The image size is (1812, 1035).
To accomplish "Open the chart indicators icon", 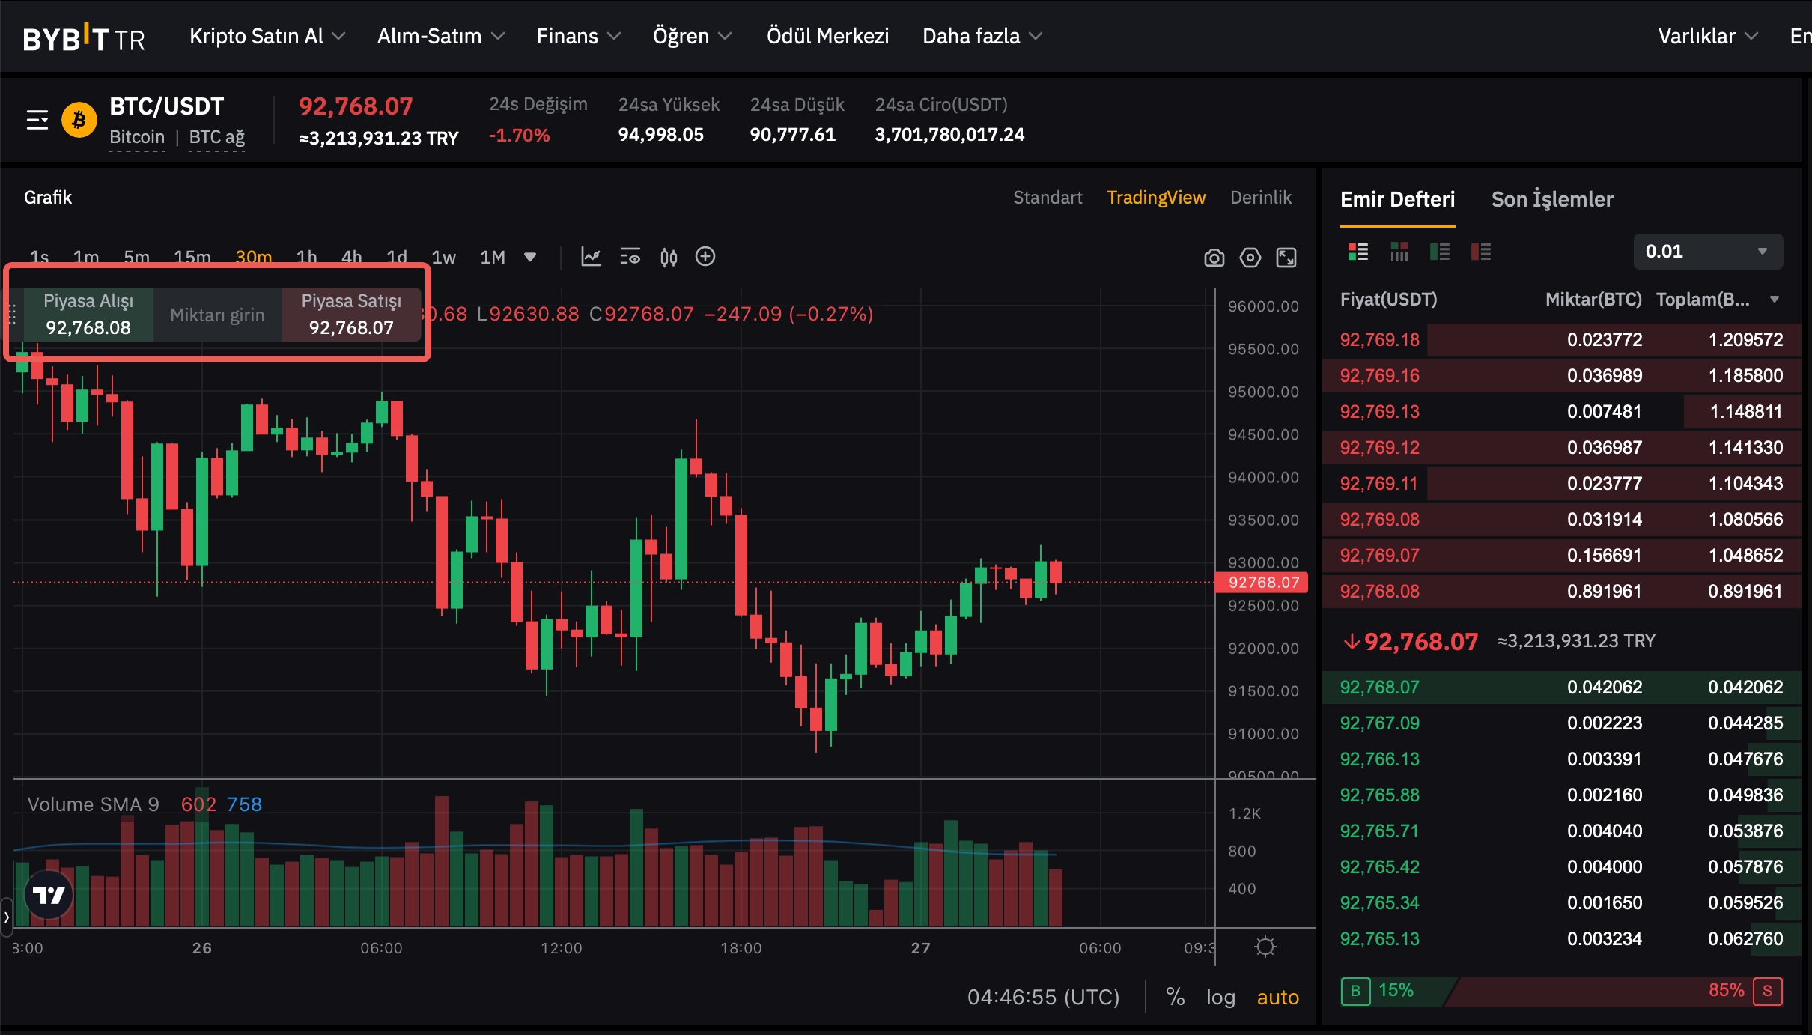I will coord(591,257).
